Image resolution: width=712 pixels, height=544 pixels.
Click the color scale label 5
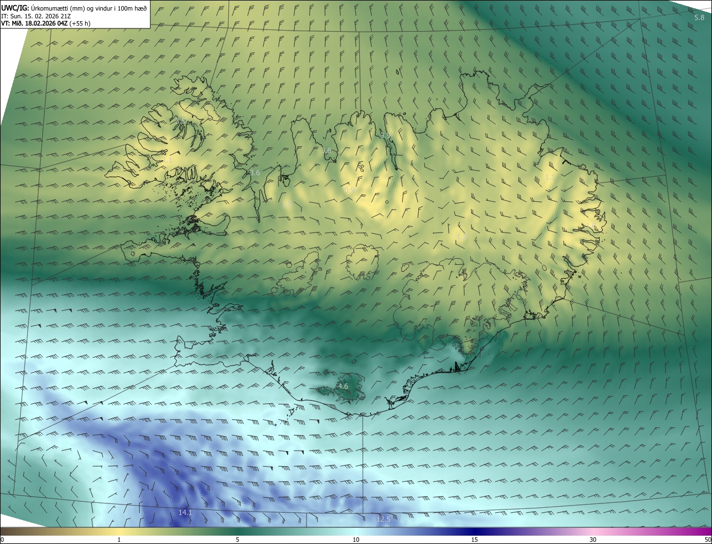click(238, 540)
